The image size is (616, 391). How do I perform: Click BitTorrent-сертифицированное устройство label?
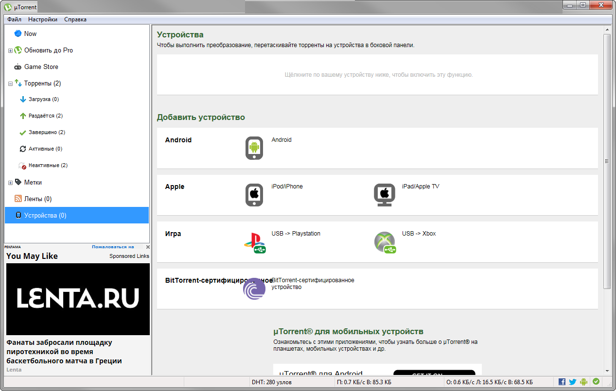coord(313,284)
